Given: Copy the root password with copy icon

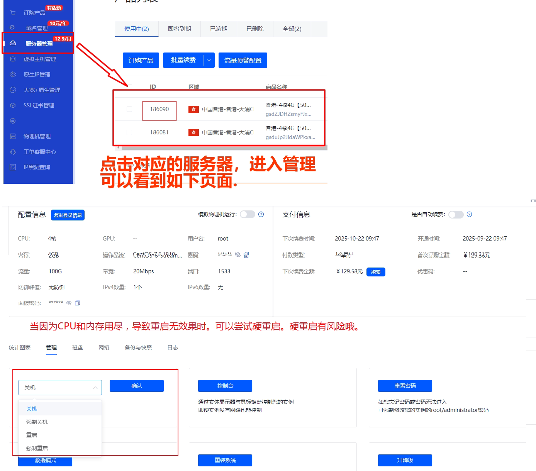Looking at the screenshot, I should click(x=246, y=255).
